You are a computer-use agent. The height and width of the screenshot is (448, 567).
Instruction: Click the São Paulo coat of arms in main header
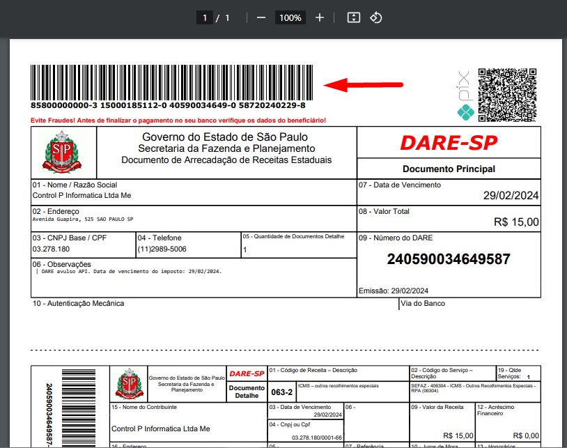point(62,152)
